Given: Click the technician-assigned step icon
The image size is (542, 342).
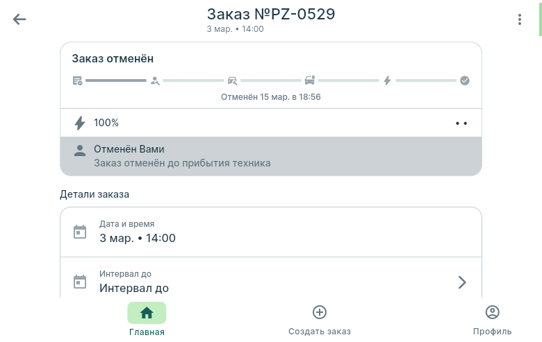Looking at the screenshot, I should pyautogui.click(x=155, y=80).
